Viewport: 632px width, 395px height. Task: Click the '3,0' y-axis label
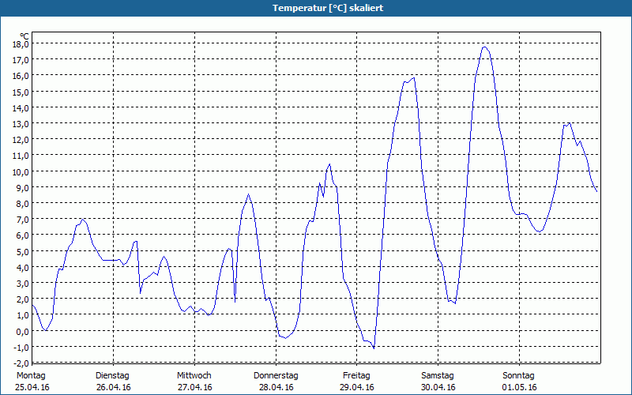[23, 284]
